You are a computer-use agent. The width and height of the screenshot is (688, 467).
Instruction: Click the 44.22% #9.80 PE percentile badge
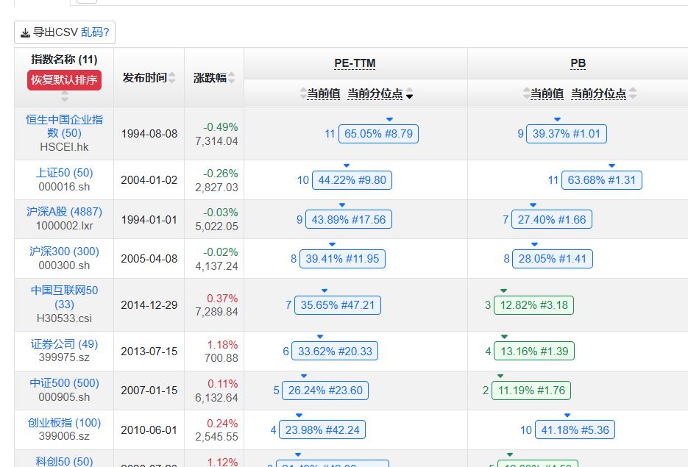(352, 180)
